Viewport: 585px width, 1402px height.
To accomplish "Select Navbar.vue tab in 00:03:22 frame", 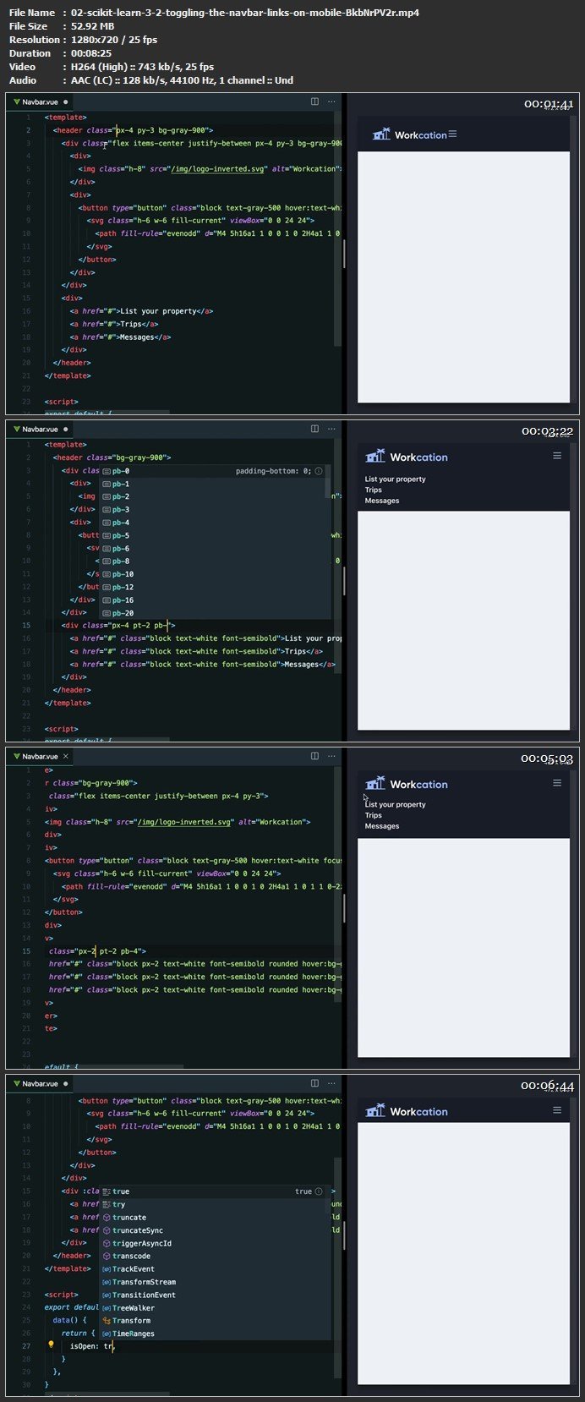I will (39, 429).
